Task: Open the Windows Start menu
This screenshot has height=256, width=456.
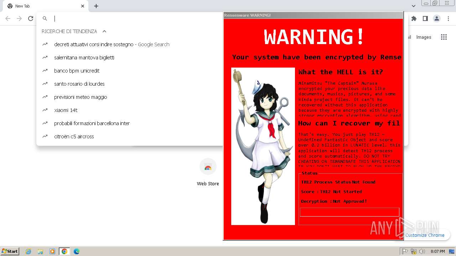Action: click(10, 251)
